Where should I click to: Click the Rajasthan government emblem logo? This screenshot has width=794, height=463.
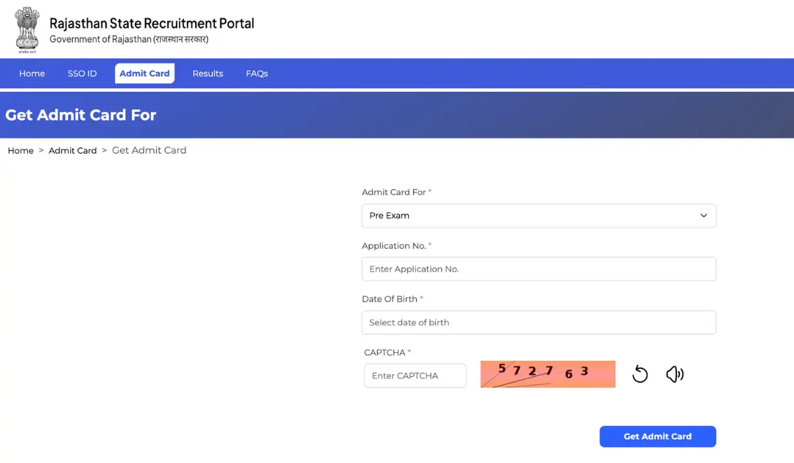(27, 28)
